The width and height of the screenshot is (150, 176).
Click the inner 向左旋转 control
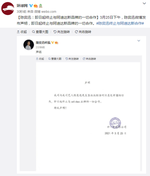tap(72, 59)
